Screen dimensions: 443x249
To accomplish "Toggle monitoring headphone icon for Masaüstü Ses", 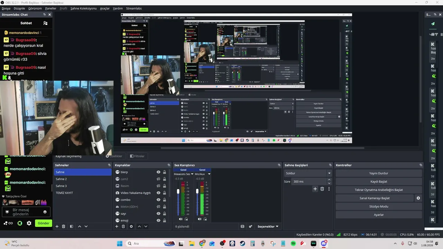I will click(186, 219).
